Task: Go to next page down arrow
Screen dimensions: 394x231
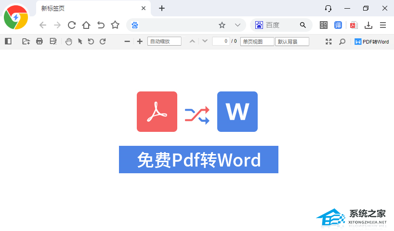Action: (x=205, y=41)
